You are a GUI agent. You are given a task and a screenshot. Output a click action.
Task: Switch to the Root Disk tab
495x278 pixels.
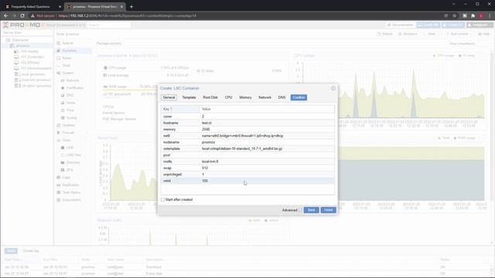tap(210, 98)
